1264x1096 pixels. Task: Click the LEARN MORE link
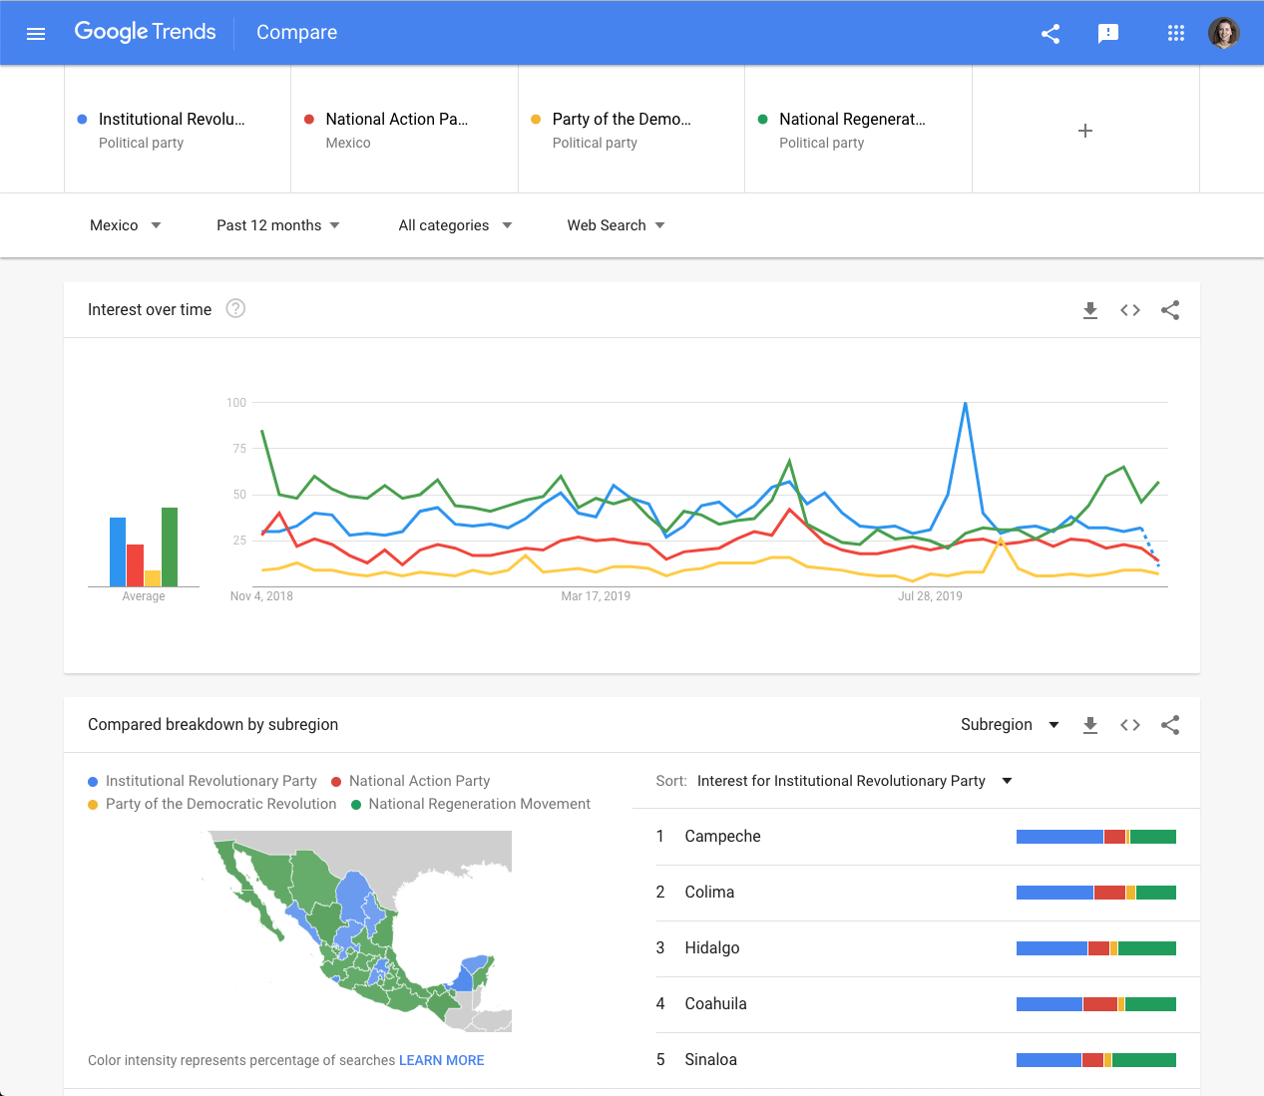tap(441, 1060)
